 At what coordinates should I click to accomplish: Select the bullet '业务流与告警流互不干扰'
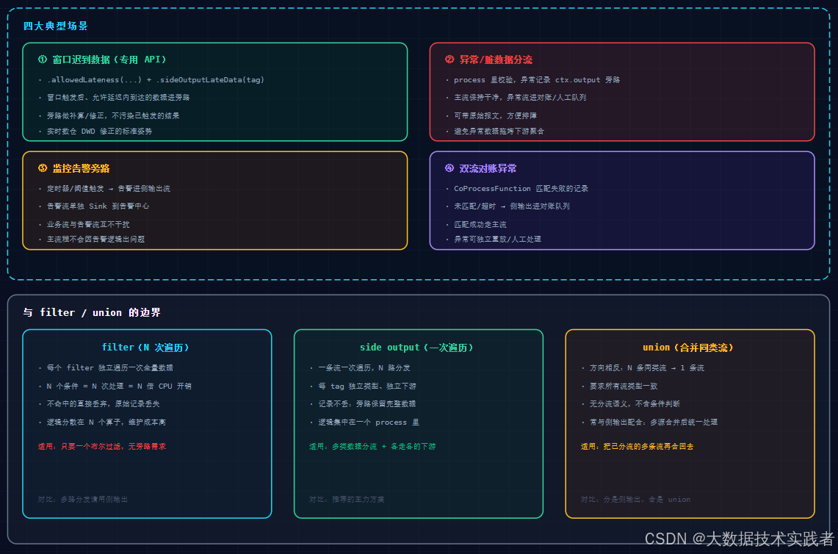coord(87,225)
